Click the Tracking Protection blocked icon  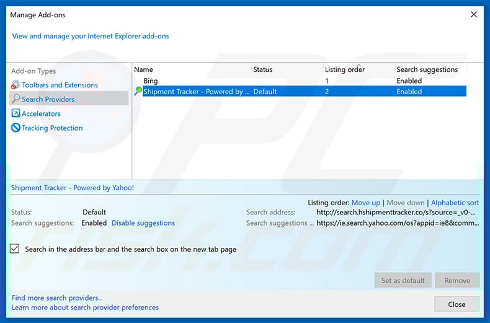click(x=16, y=128)
